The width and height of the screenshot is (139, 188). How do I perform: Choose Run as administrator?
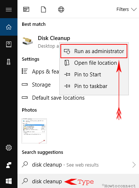tap(94, 51)
